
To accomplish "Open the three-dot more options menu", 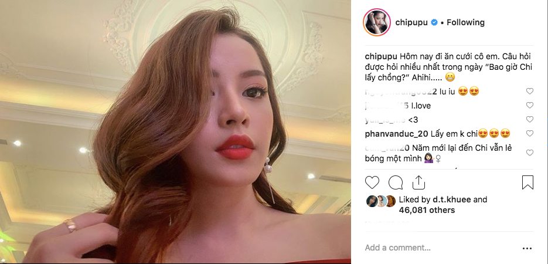I will (x=527, y=248).
